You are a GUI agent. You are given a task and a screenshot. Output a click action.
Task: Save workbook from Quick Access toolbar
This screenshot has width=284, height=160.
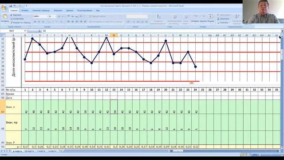pyautogui.click(x=11, y=6)
